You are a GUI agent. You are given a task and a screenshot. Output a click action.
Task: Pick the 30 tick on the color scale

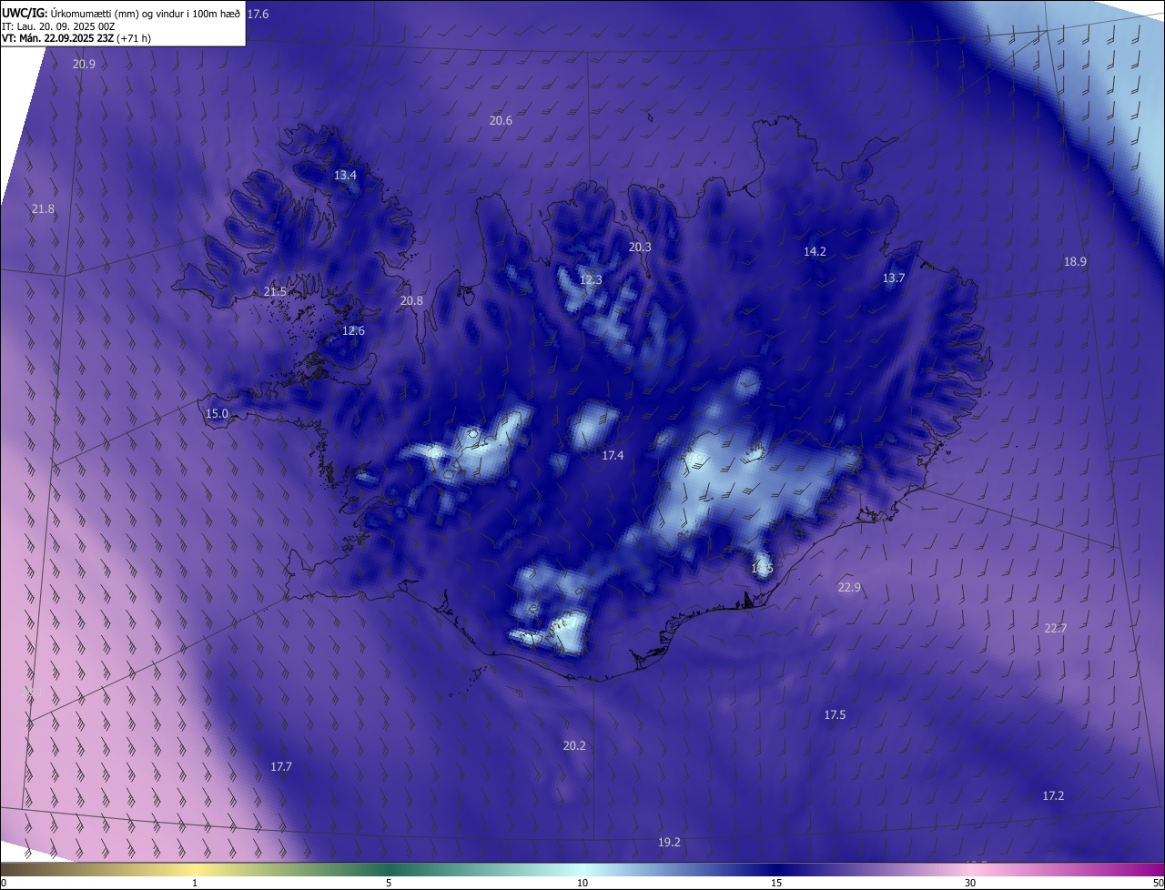pos(970,883)
